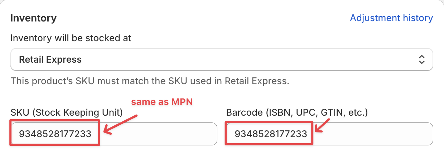Click empty space inside SKU field

(161, 134)
